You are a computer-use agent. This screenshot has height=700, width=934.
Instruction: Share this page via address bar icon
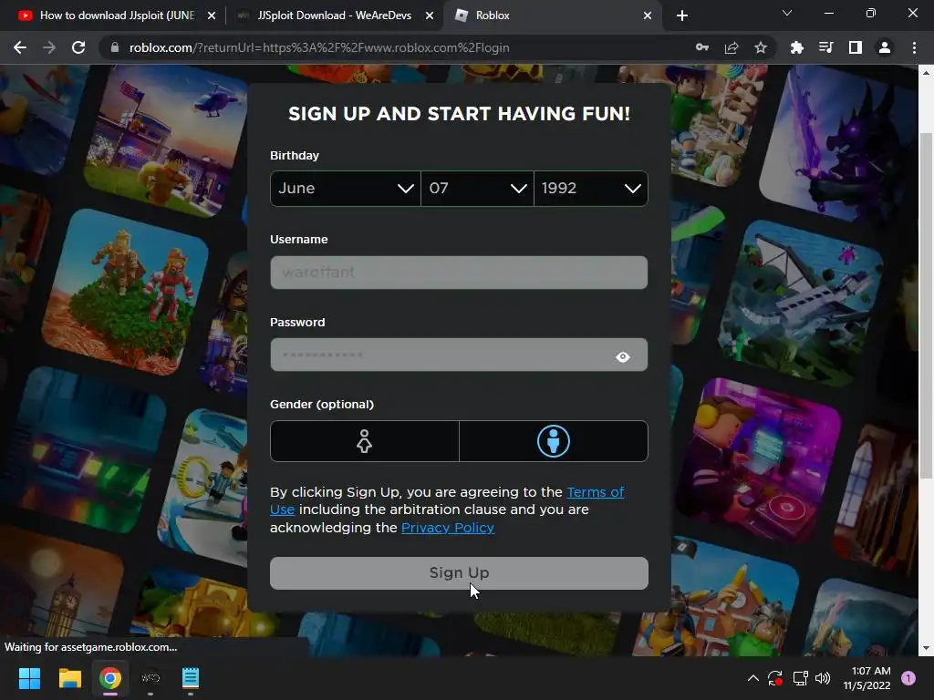pyautogui.click(x=732, y=47)
